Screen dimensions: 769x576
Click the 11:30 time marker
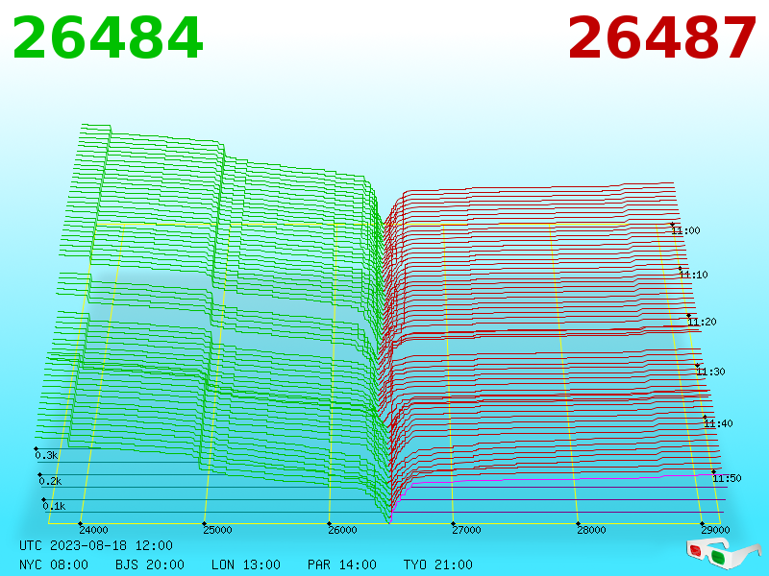[710, 372]
